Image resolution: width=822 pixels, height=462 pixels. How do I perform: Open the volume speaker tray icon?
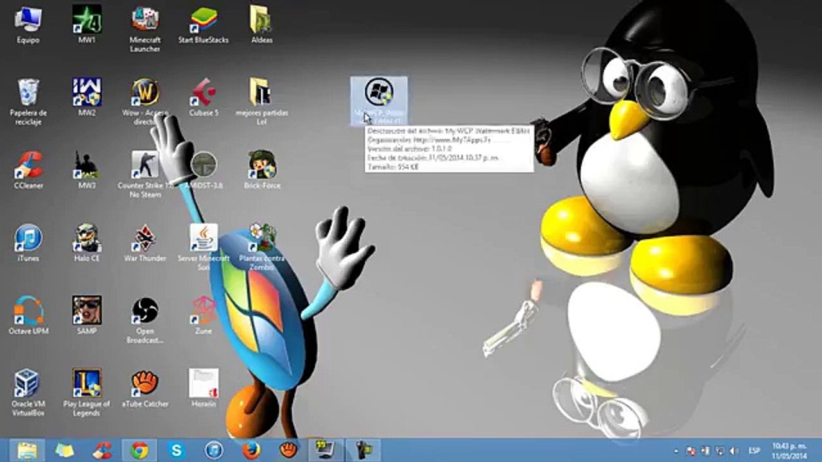coord(734,451)
